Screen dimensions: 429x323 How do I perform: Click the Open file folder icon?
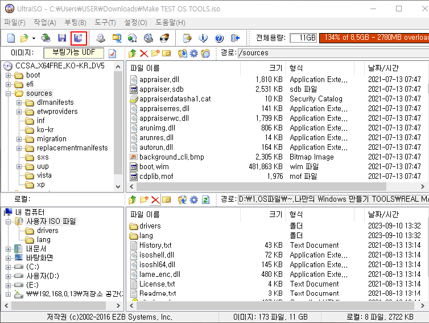tap(24, 38)
